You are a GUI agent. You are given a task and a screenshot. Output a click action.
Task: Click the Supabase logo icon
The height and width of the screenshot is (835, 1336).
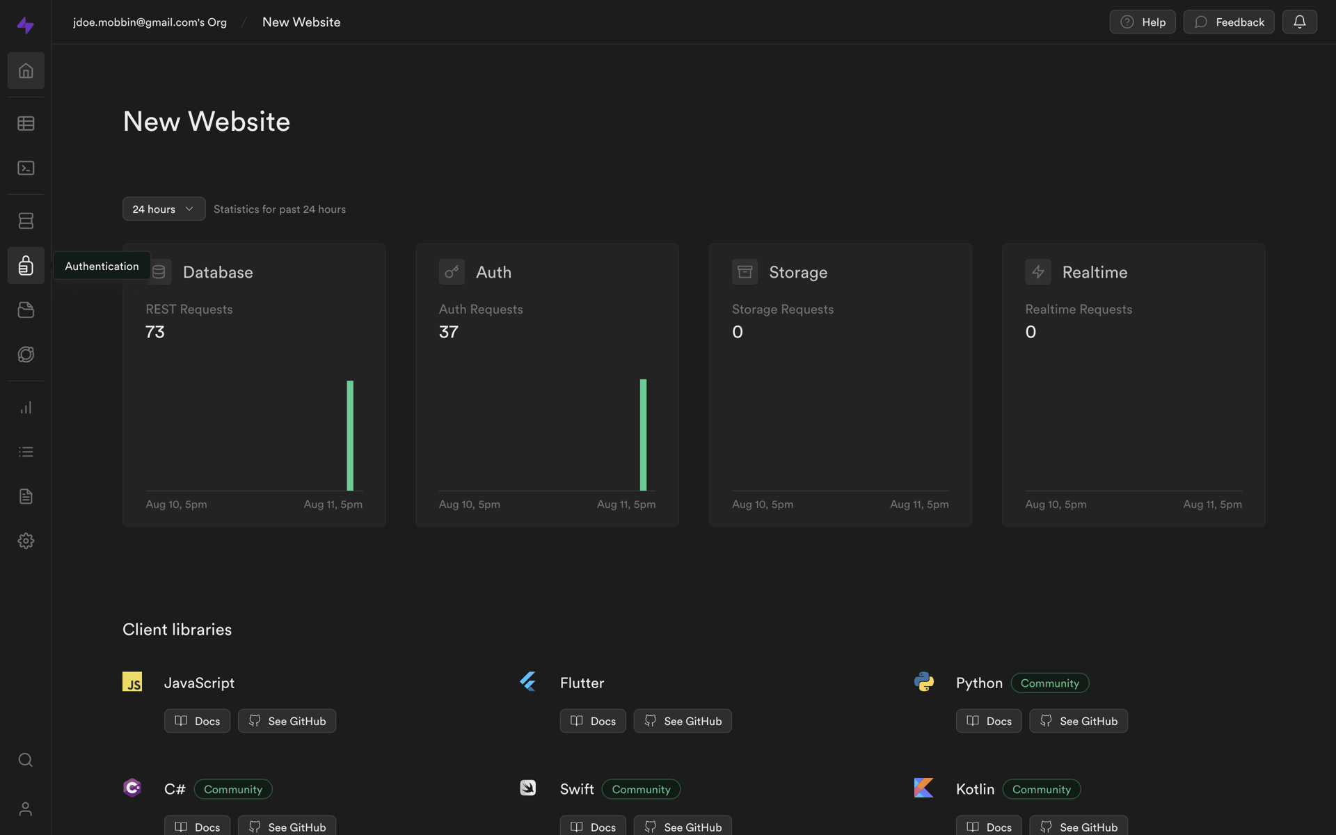[x=26, y=25]
